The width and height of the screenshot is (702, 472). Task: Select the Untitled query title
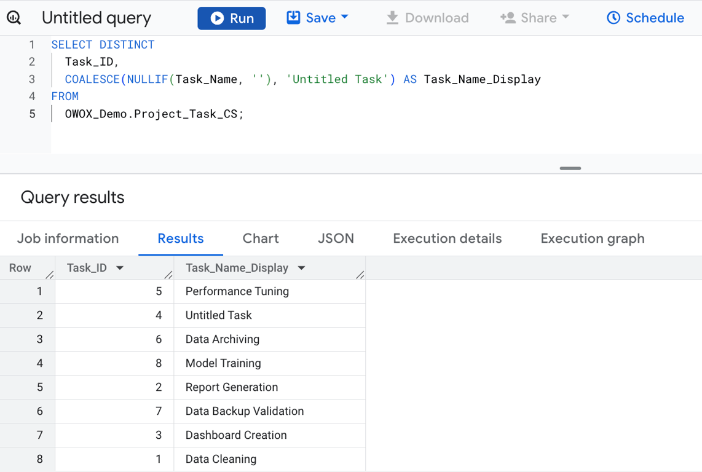point(97,18)
